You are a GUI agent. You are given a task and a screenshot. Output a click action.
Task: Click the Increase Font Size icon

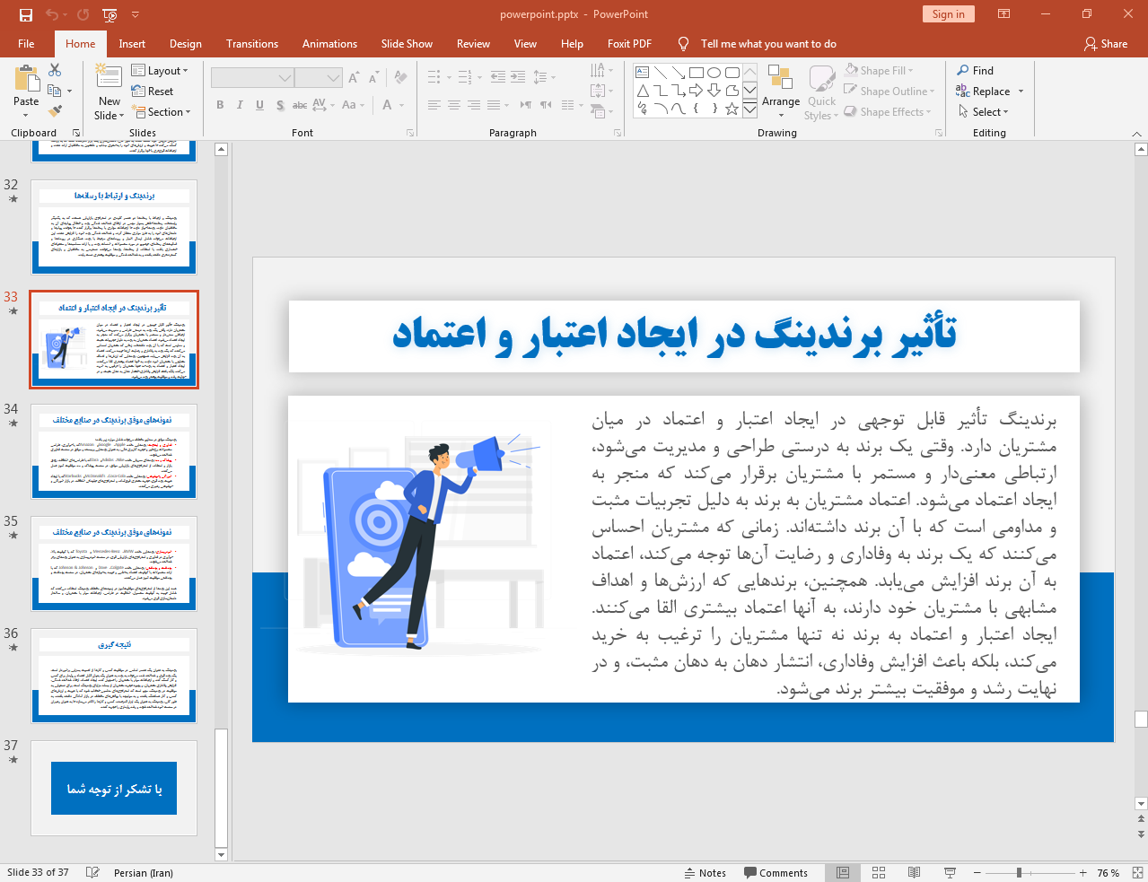[355, 78]
